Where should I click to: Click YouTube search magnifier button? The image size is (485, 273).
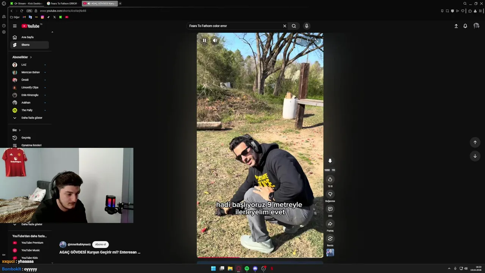(x=294, y=26)
